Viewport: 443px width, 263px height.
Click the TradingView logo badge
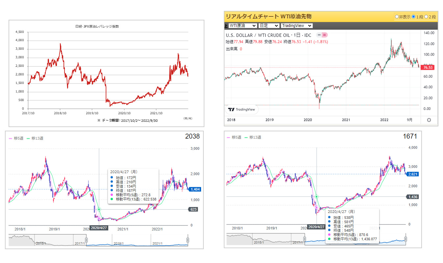(242, 110)
